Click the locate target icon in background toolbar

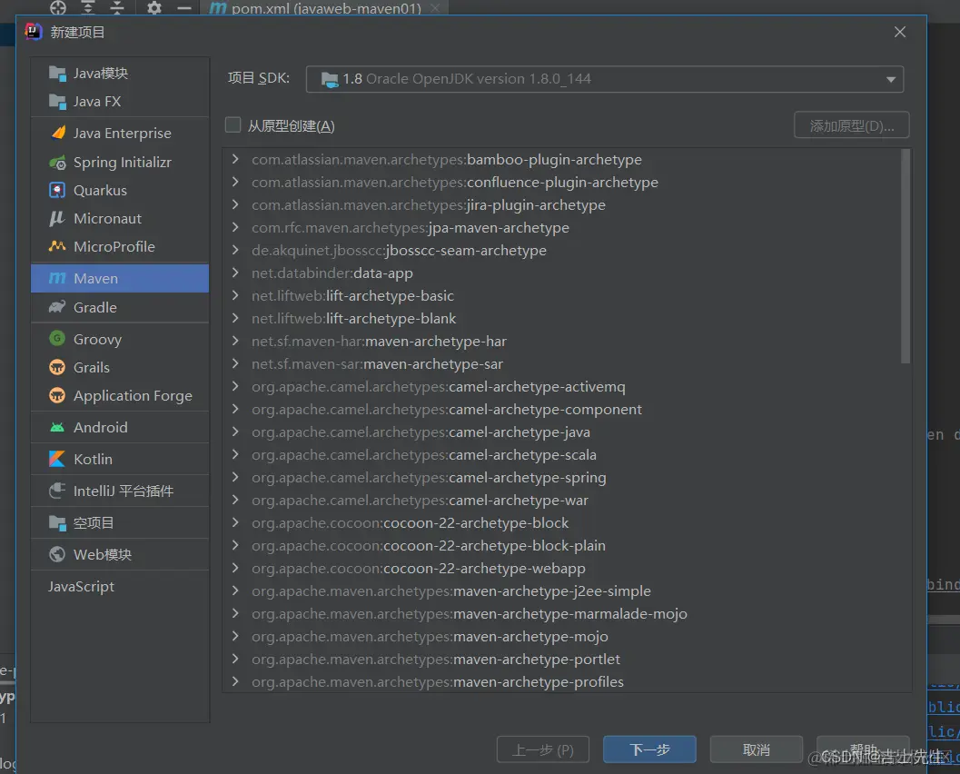pyautogui.click(x=58, y=8)
